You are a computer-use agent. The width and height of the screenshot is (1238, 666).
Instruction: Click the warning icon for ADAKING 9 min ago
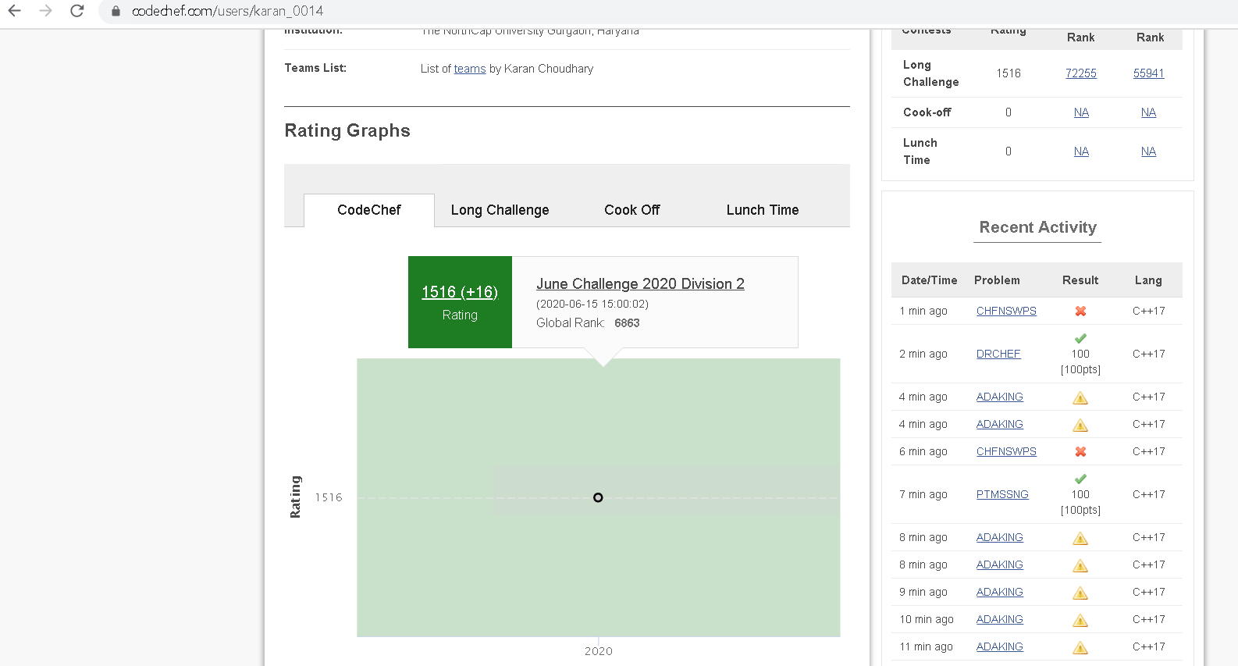pyautogui.click(x=1080, y=593)
